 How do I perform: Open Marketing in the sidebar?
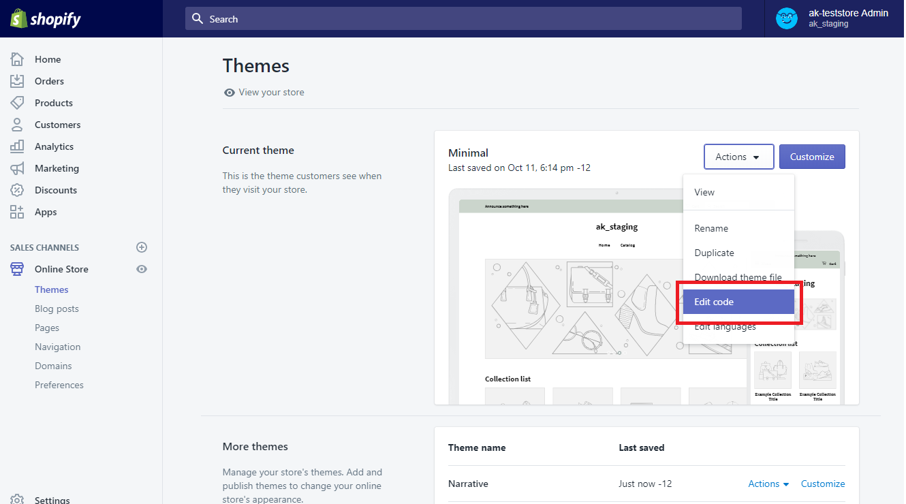57,168
